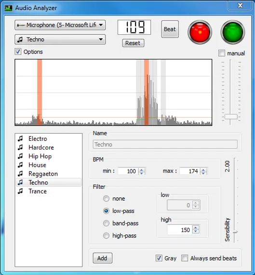This screenshot has width=255, height=275.
Task: Decrease BPM max with the down arrow
Action: coord(203,173)
